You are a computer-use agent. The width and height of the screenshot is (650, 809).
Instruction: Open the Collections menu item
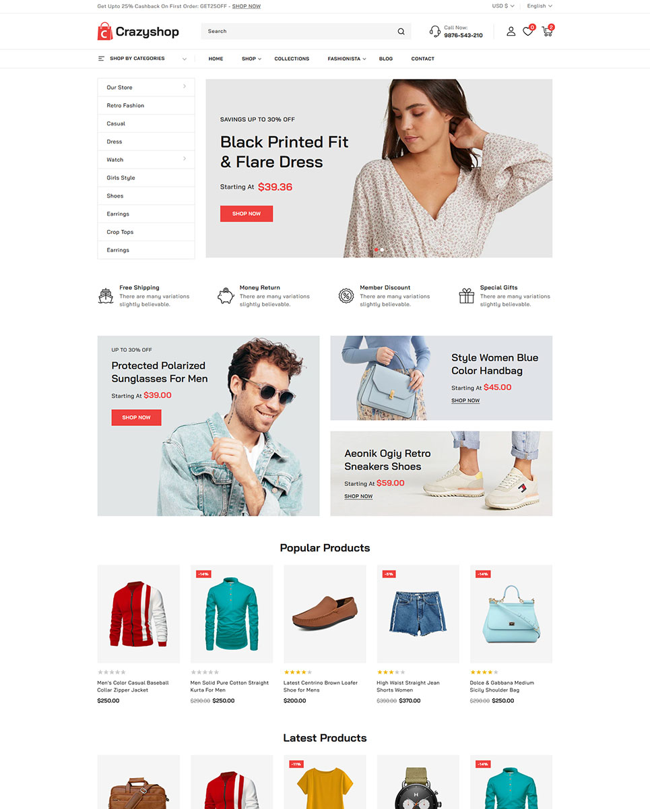(x=292, y=59)
